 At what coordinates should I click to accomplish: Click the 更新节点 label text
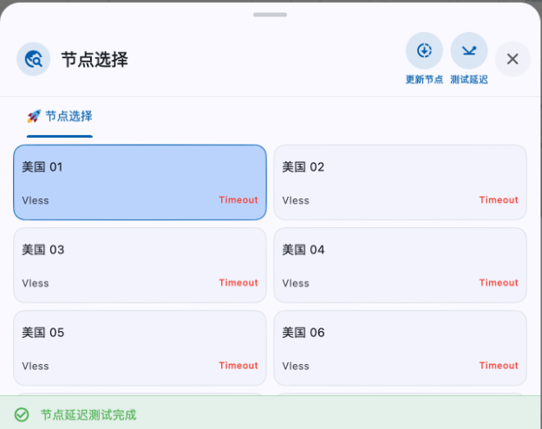pos(424,80)
